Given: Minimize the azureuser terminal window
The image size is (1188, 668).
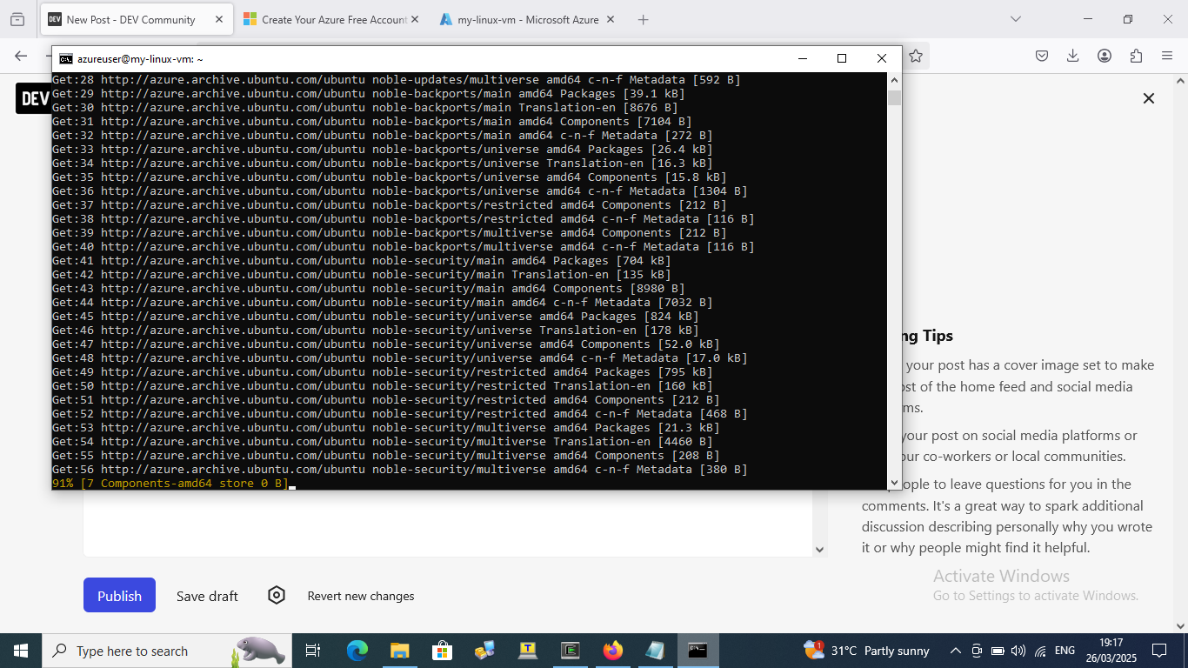Looking at the screenshot, I should 802,58.
